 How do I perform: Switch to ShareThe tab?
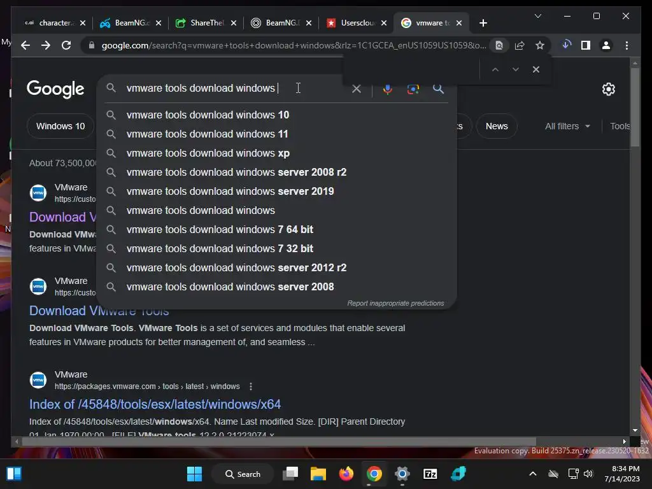coord(201,23)
